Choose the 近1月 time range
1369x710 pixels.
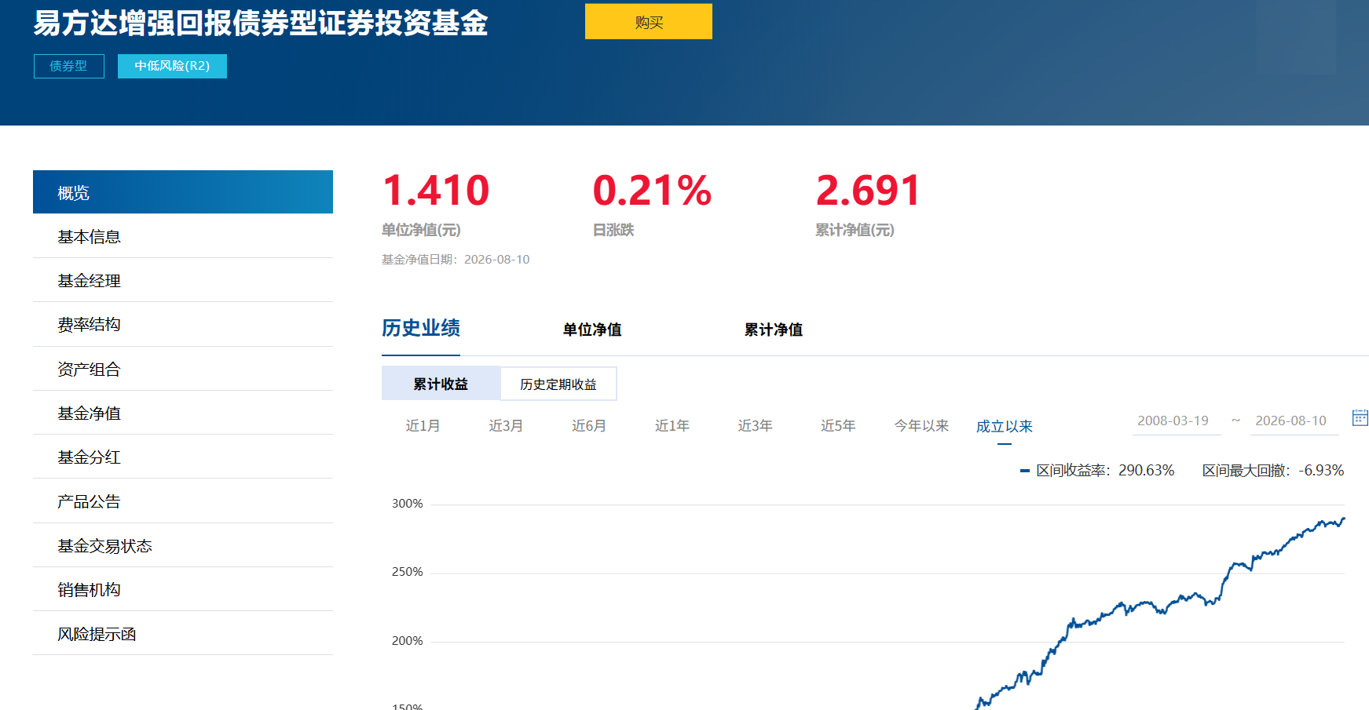[x=423, y=426]
